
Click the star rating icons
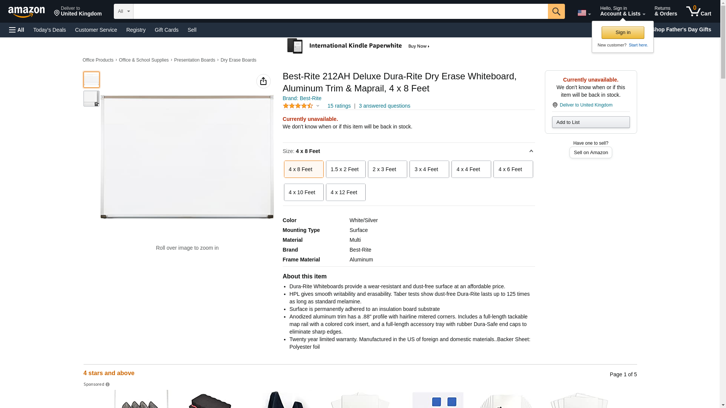click(x=298, y=106)
